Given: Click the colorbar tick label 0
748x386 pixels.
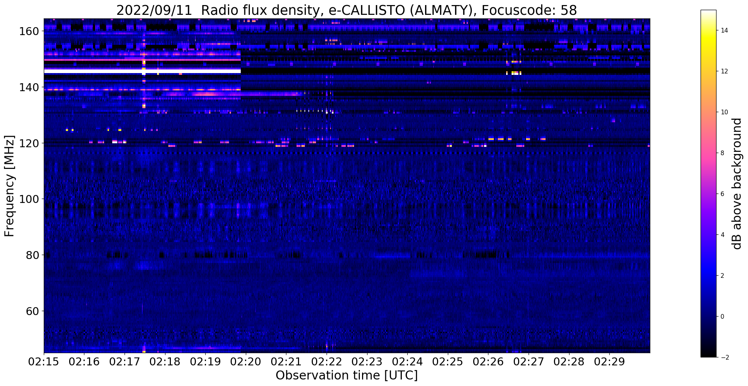Looking at the screenshot, I should (723, 317).
